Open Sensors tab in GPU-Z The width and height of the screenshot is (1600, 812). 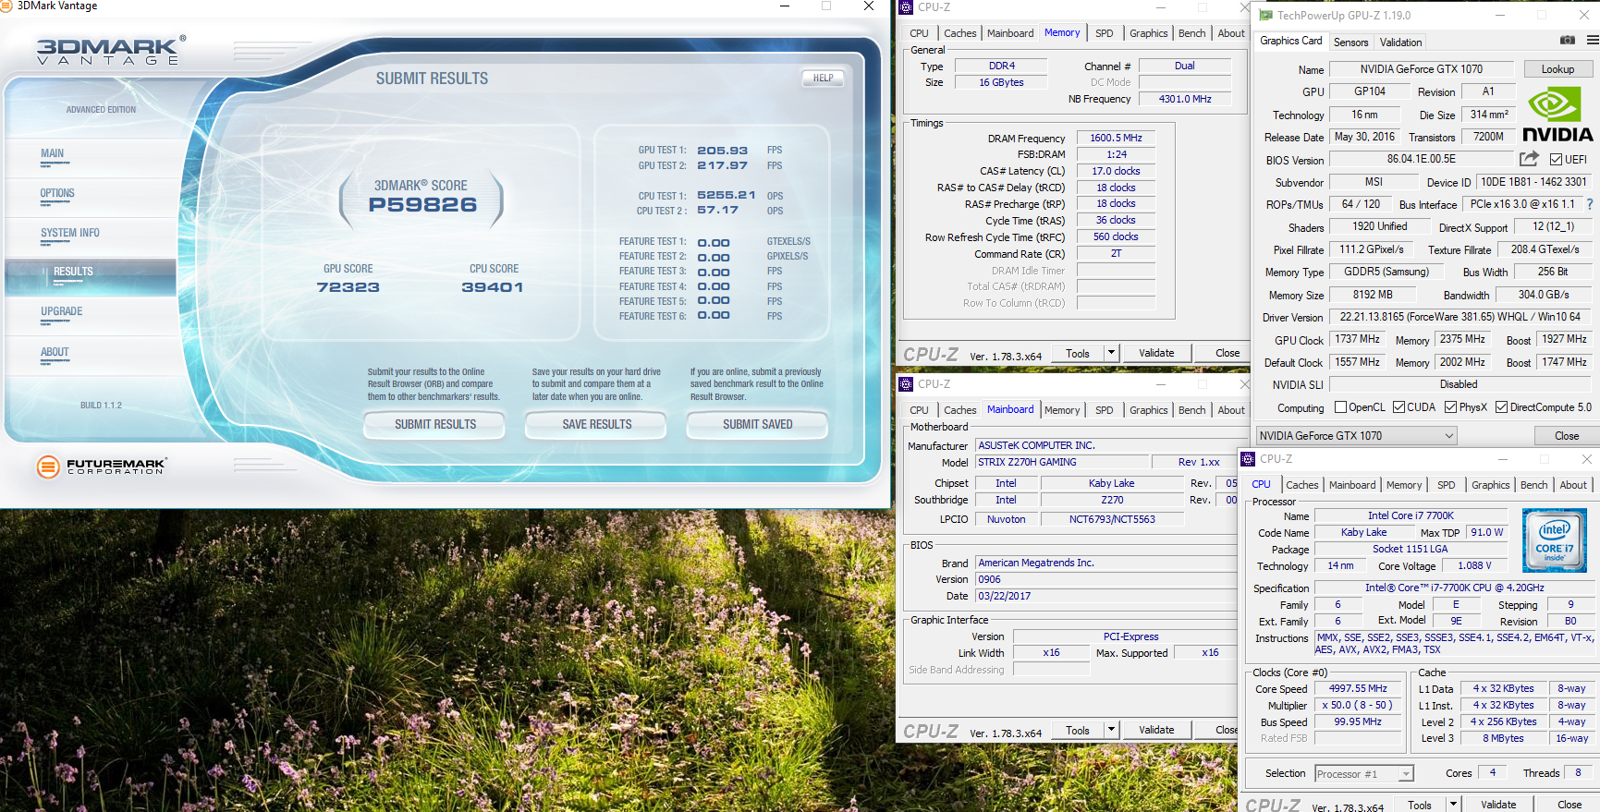click(x=1351, y=42)
